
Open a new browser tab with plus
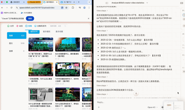pyautogui.click(x=79, y=2)
